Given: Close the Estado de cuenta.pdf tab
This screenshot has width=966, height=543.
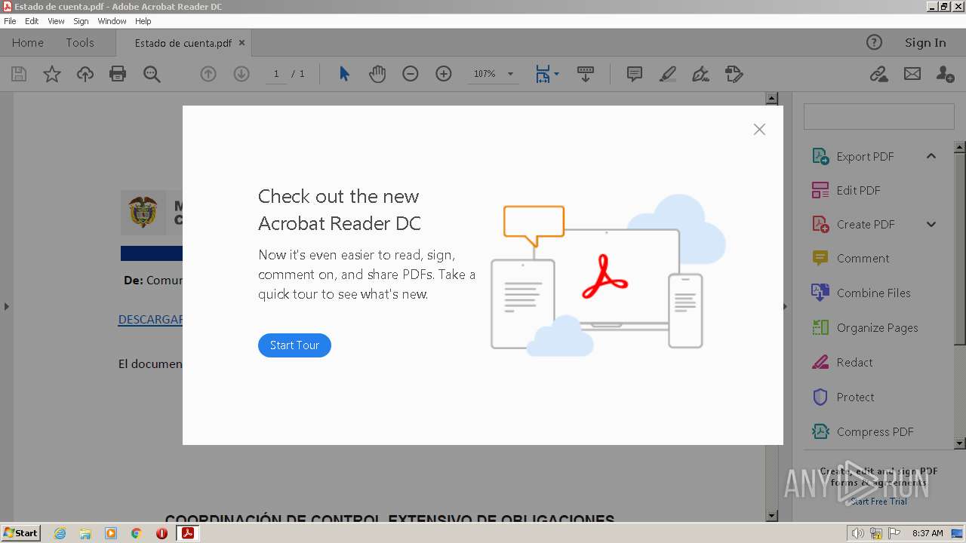Looking at the screenshot, I should (241, 43).
